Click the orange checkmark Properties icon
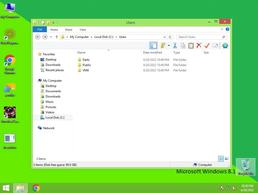258x193 pixels. [207, 45]
